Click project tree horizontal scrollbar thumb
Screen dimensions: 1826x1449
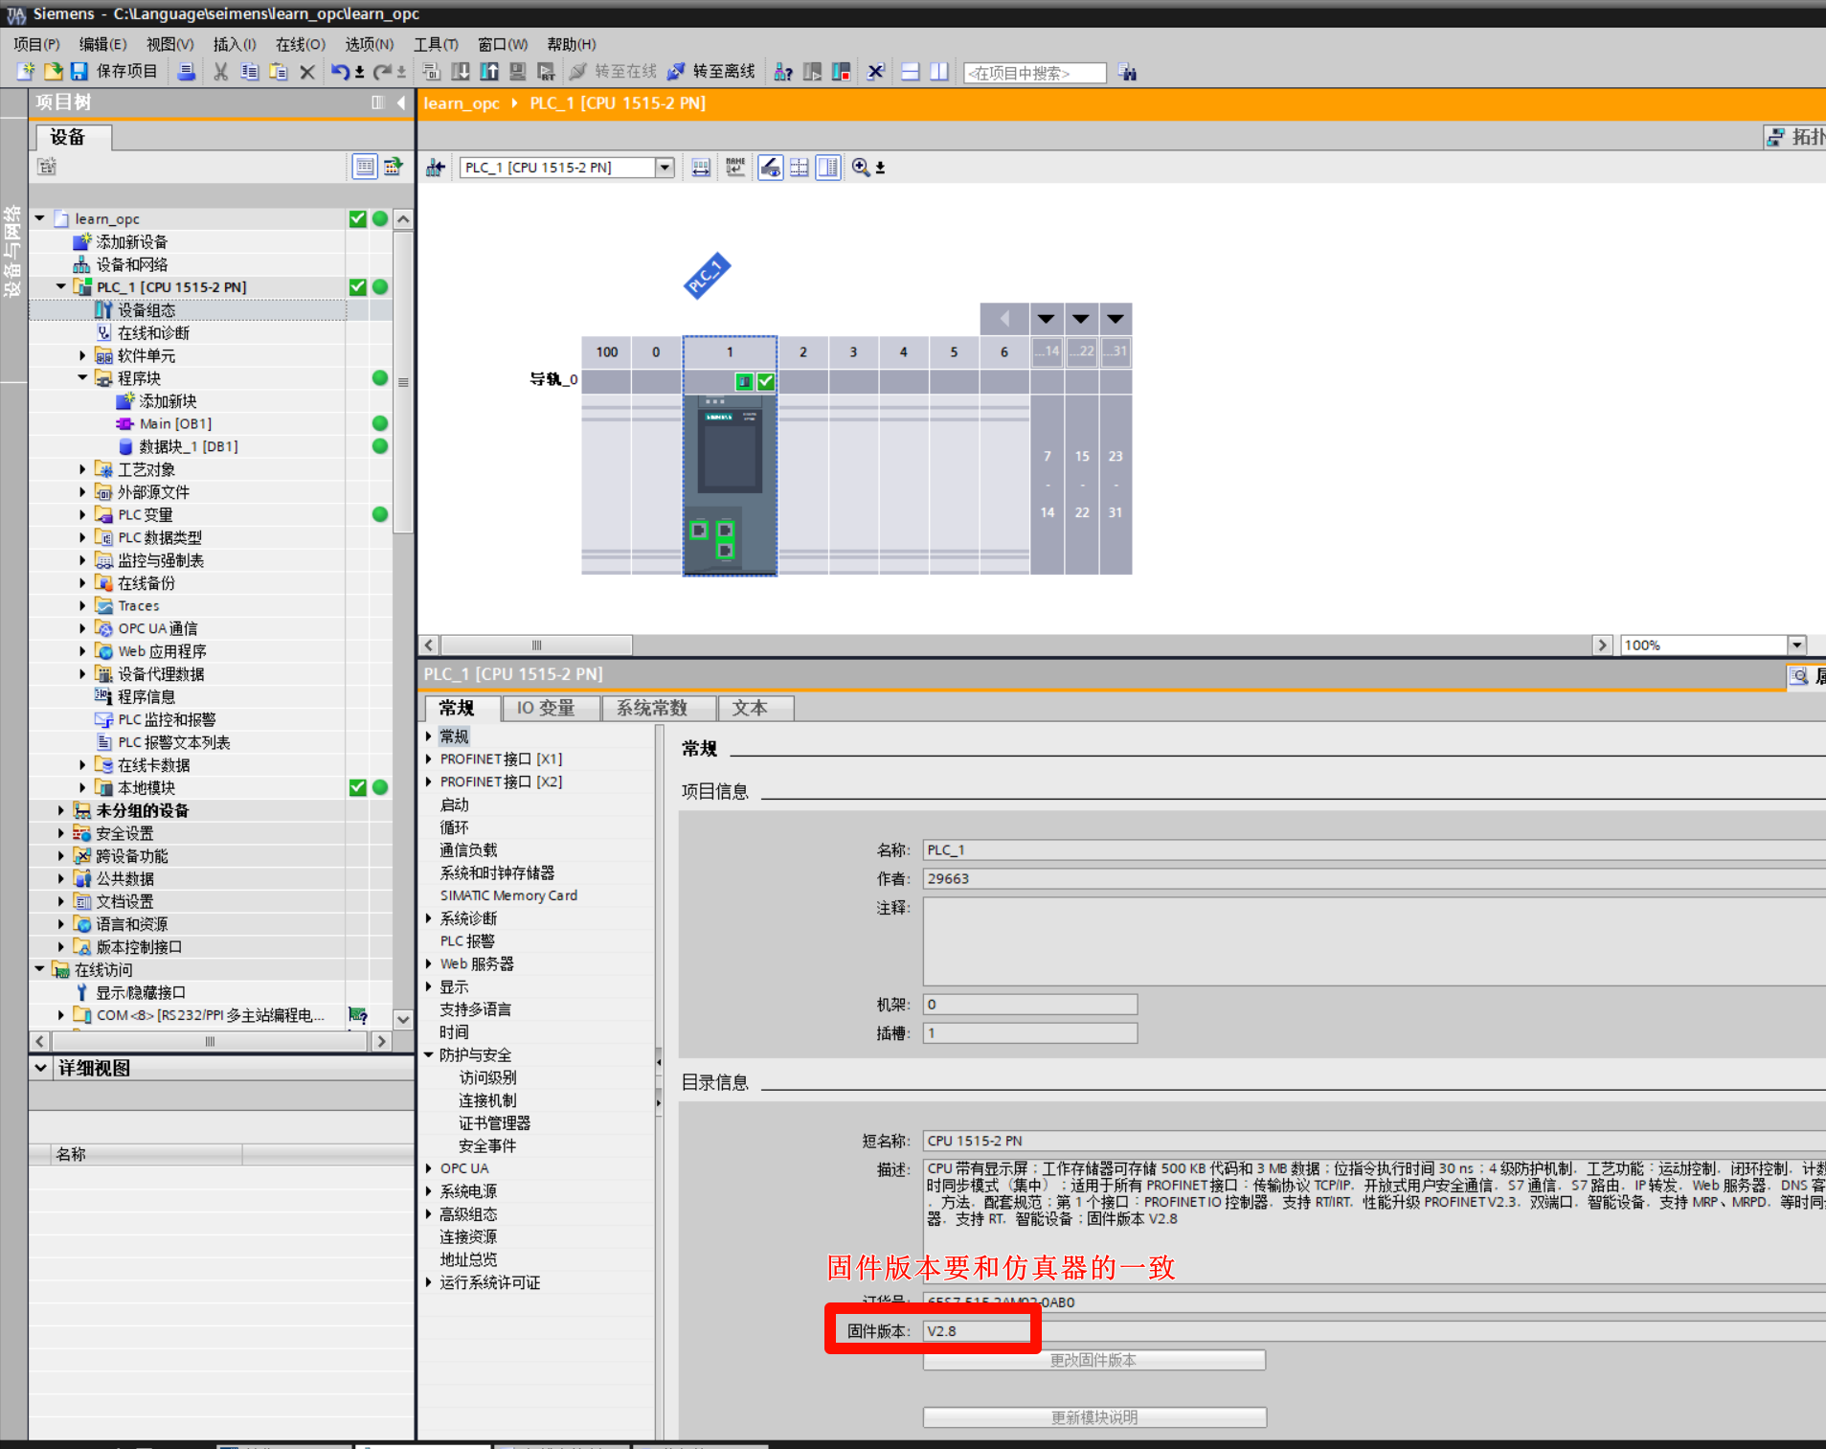tap(209, 1041)
